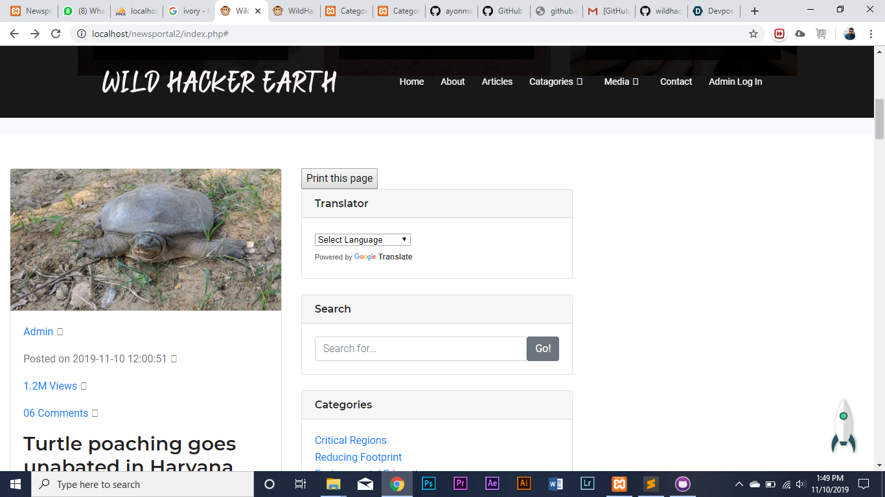Open the turtle article thumbnail image

(146, 239)
